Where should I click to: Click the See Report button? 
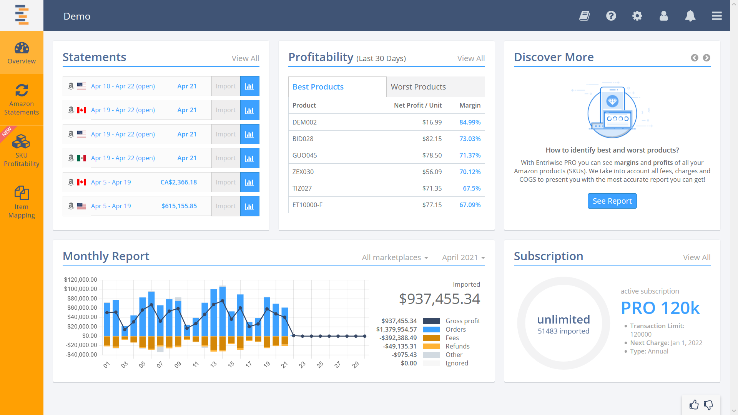pos(612,201)
